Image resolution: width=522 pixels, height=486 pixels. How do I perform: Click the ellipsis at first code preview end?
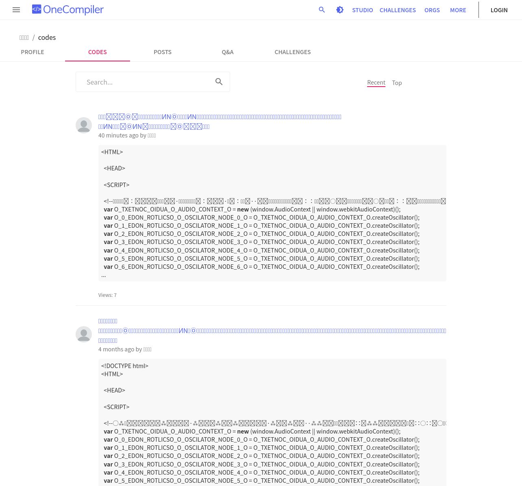point(104,275)
